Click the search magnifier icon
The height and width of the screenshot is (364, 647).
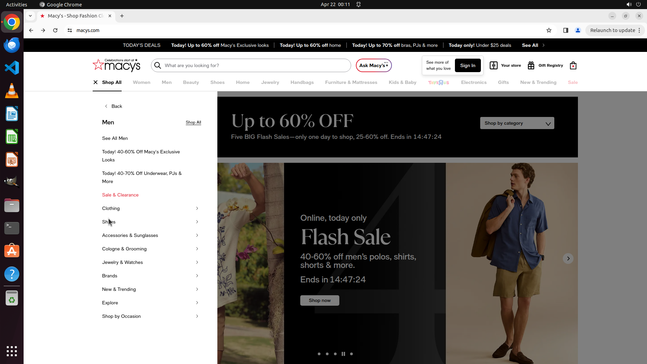point(158,65)
